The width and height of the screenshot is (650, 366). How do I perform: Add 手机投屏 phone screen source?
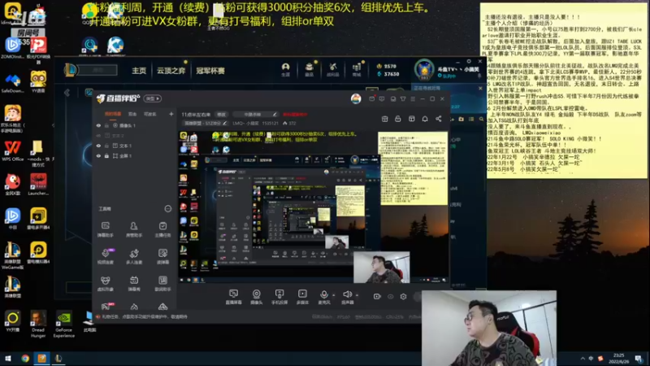click(279, 297)
